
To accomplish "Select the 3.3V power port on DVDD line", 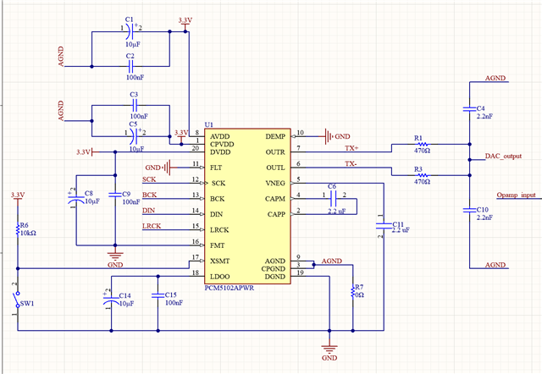I will (x=87, y=152).
